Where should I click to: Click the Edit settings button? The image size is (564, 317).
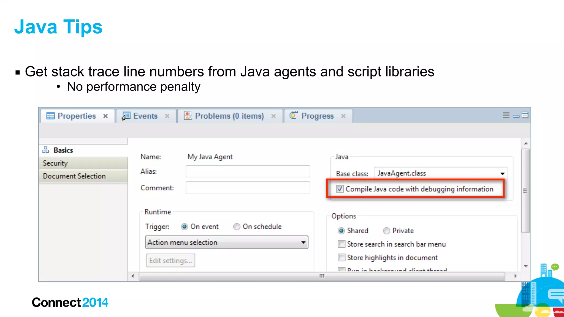tap(171, 260)
